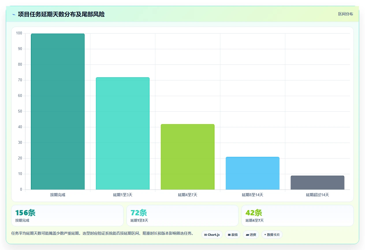Click the 延期超过14天 gray bar

click(x=317, y=183)
